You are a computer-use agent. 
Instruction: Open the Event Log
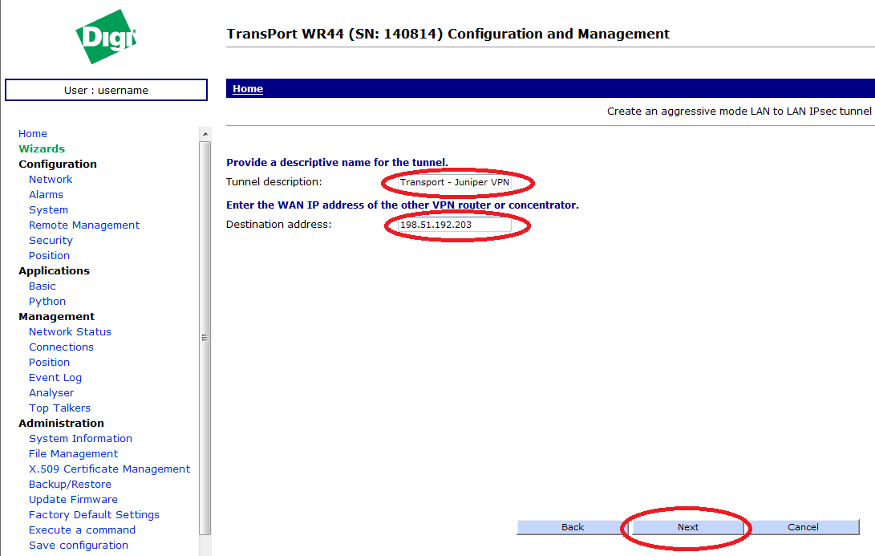pos(55,377)
